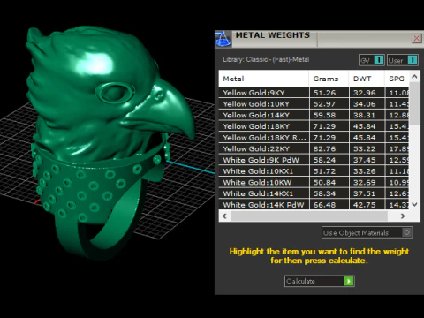Click the 58.24 grams cell
Screen dimensions: 424x318
click(x=329, y=160)
